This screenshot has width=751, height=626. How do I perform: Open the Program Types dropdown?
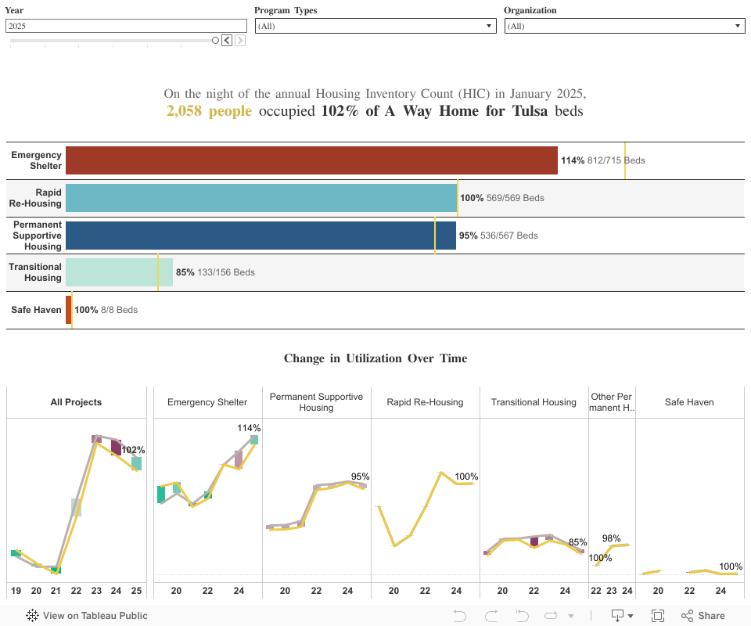(x=375, y=26)
